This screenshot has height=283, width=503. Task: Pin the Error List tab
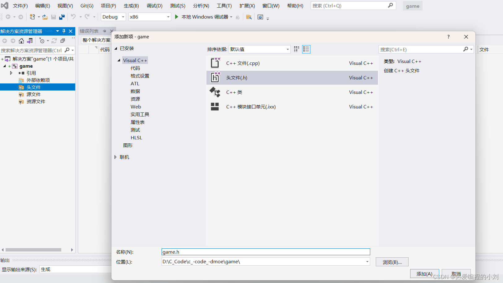tap(104, 31)
